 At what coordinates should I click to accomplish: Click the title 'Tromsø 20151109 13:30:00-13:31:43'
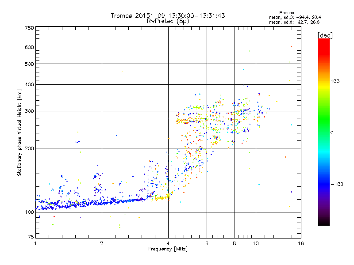point(168,15)
